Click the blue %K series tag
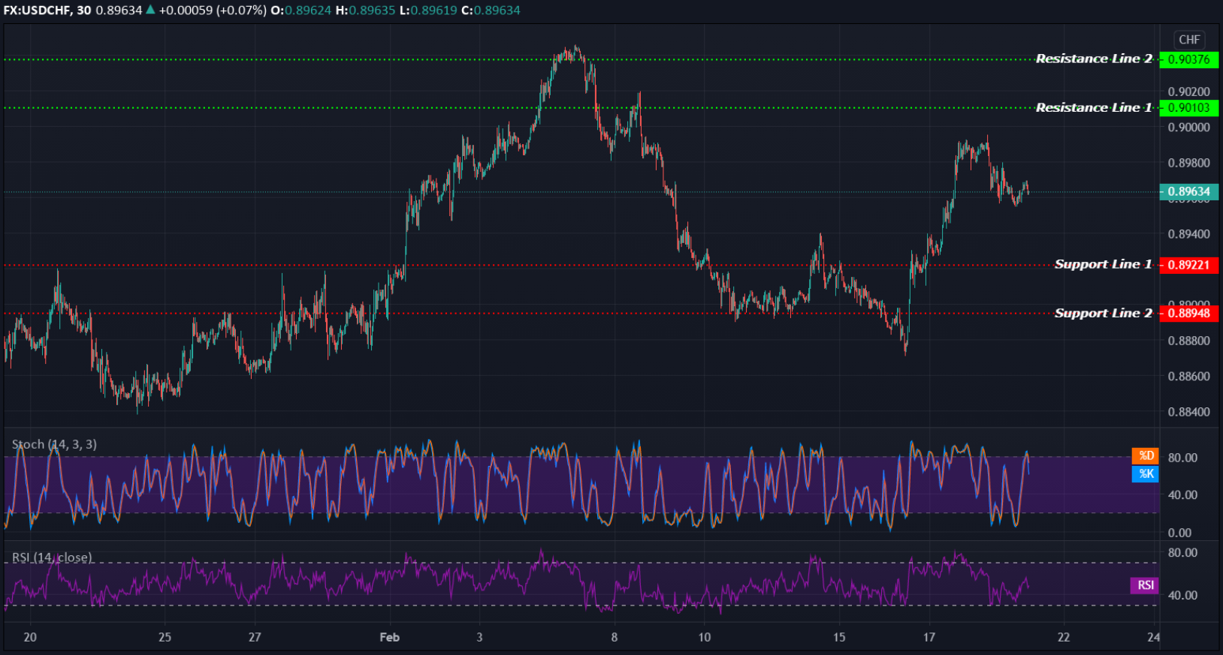Screen dimensions: 1223x655 (1146, 473)
